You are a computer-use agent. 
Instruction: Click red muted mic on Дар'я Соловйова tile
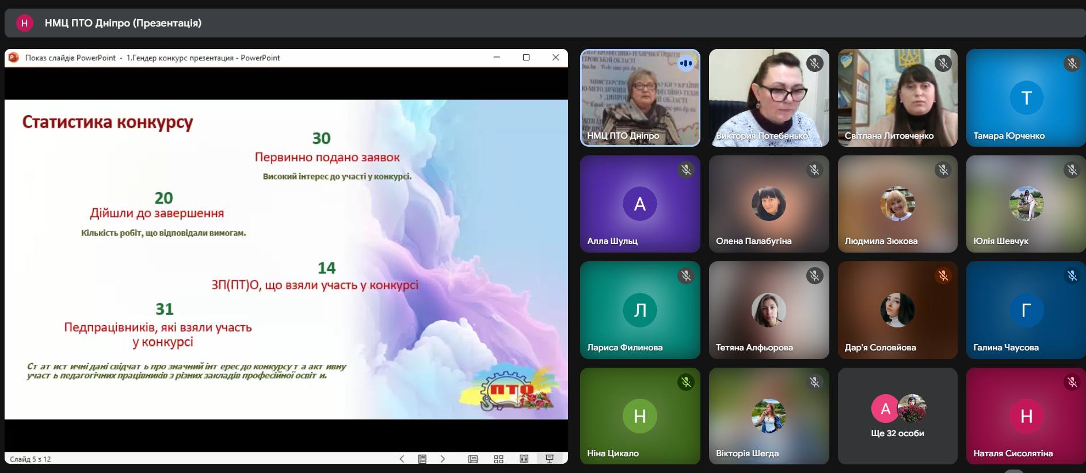[x=943, y=276]
